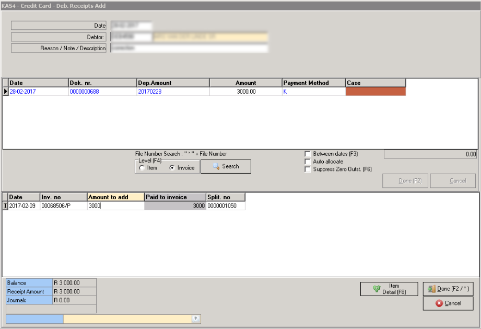This screenshot has width=481, height=329.
Task: Select the Item level radio button
Action: 142,168
